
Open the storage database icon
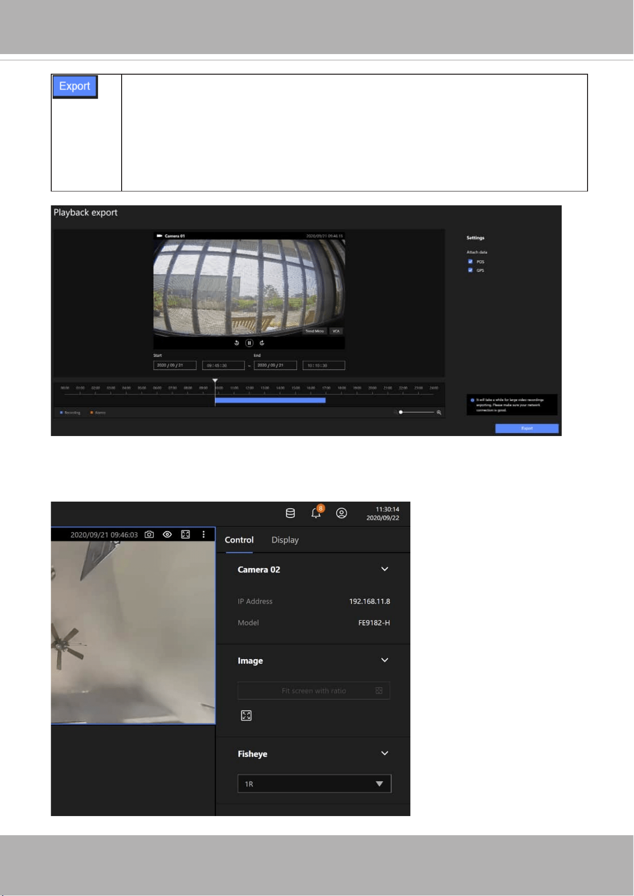coord(290,513)
